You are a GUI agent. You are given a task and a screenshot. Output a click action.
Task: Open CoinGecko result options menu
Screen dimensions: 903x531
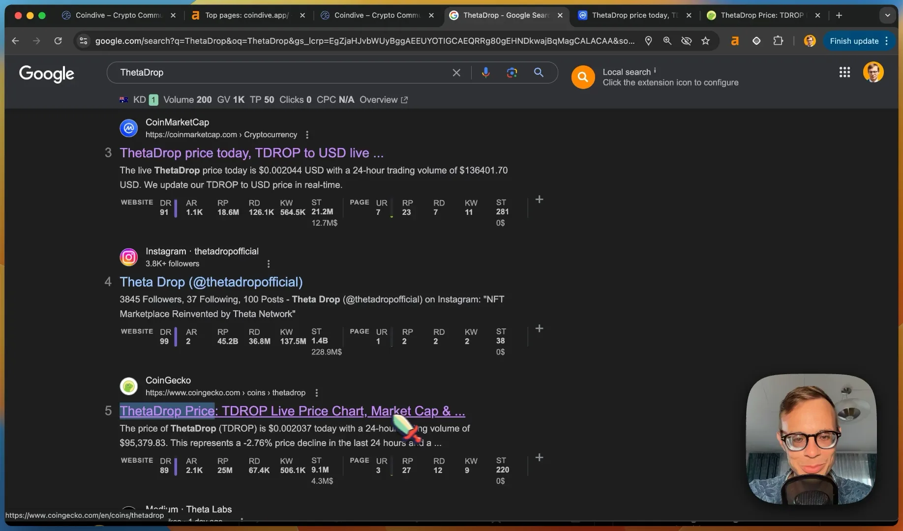(317, 393)
